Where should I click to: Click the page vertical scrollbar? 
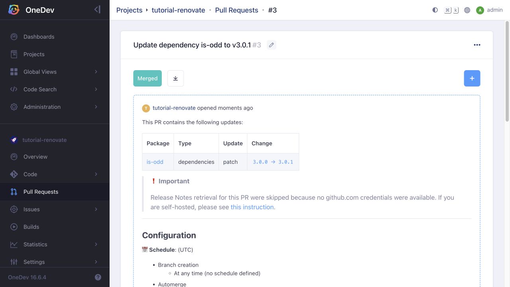pos(507,72)
